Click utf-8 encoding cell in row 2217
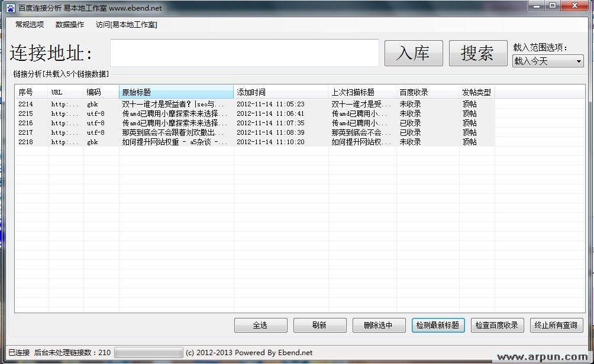 [x=95, y=132]
